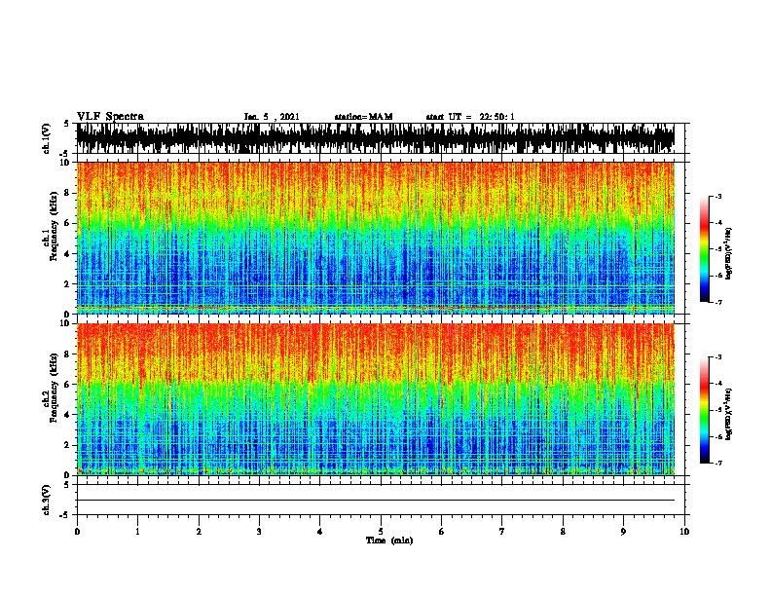Click the station=MAM label

coord(363,117)
